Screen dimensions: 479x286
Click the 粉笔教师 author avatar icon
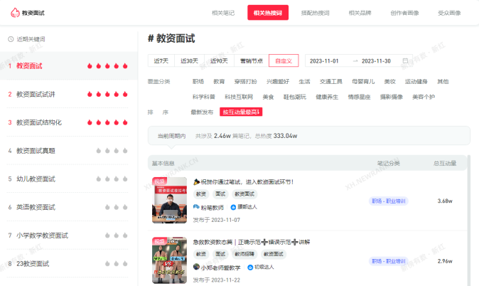pyautogui.click(x=196, y=207)
